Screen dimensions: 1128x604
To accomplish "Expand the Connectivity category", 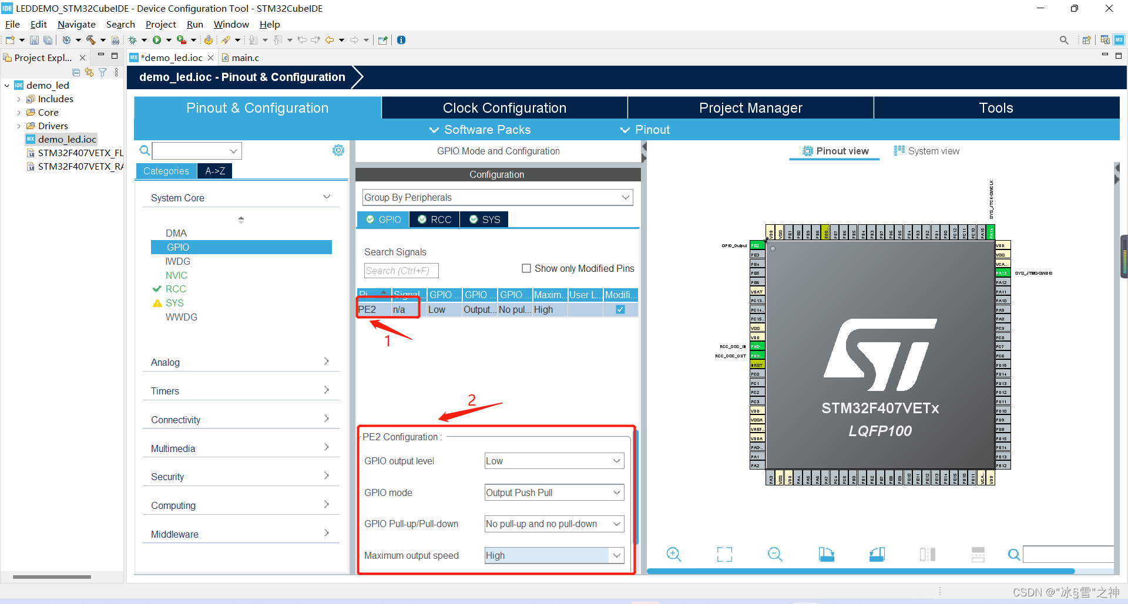I will 327,419.
